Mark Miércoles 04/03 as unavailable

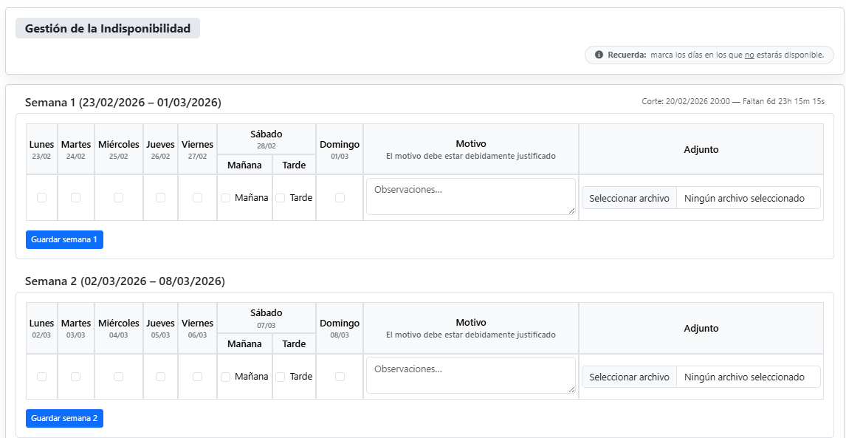point(118,377)
